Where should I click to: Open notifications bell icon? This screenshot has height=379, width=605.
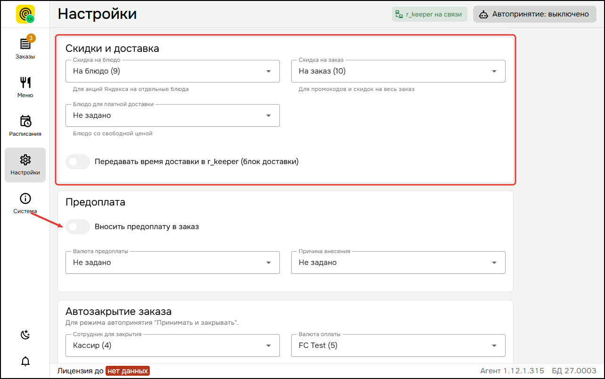click(25, 362)
